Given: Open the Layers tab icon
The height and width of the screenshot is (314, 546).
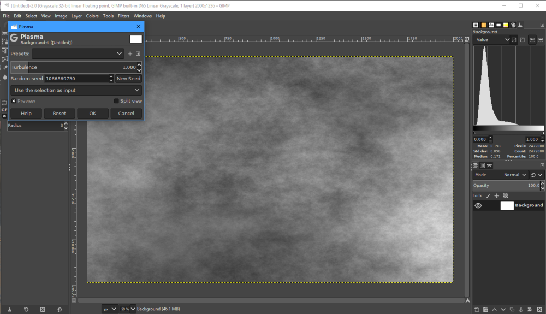Looking at the screenshot, I should pos(476,165).
